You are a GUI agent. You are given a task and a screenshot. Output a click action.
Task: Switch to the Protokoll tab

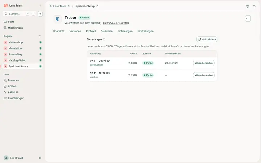(91, 31)
